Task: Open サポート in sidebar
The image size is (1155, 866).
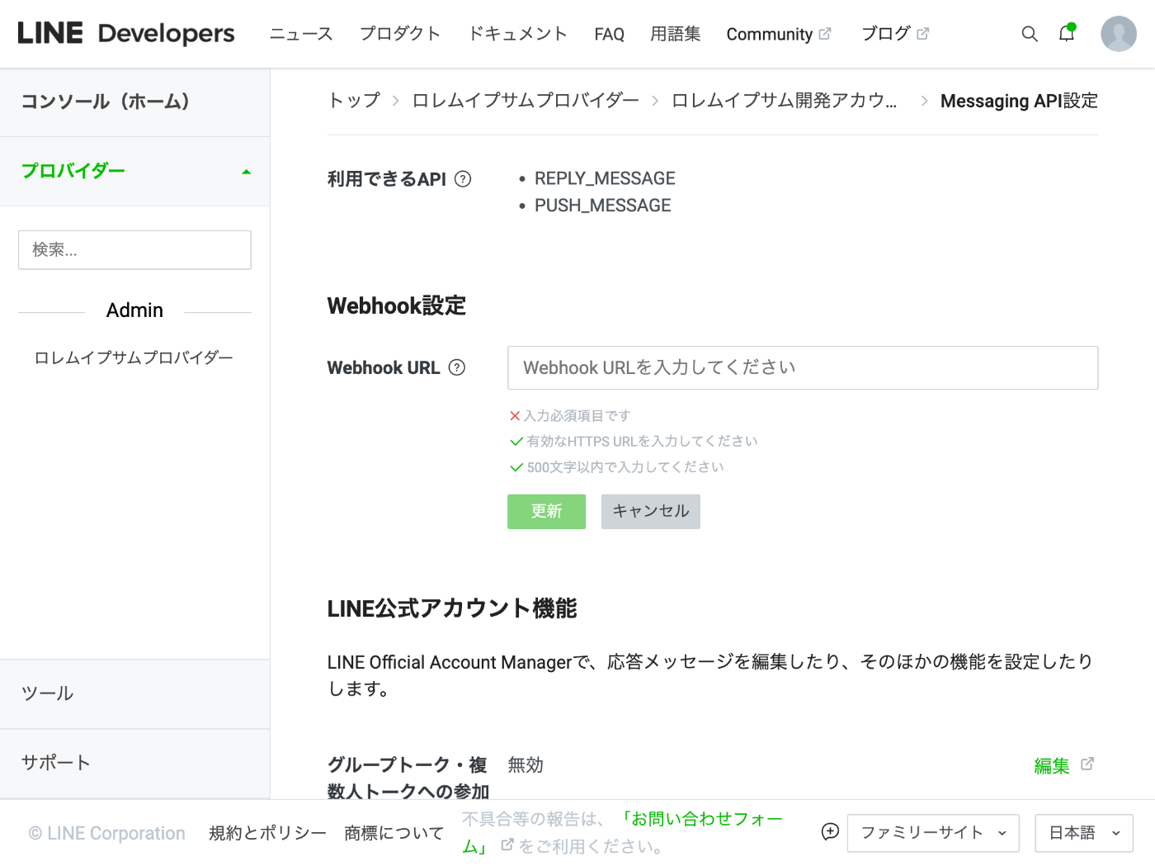Action: click(135, 764)
